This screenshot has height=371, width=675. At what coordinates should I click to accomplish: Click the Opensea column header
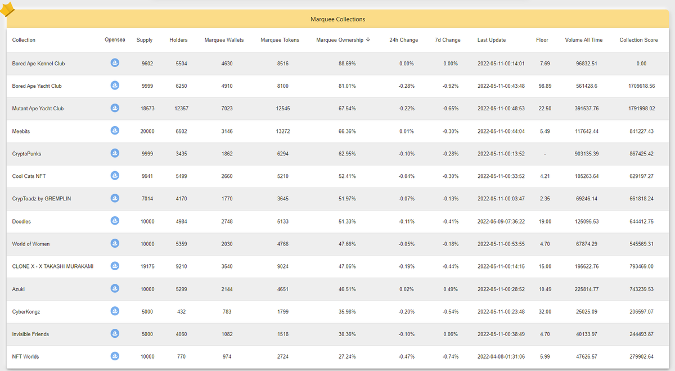(x=115, y=40)
